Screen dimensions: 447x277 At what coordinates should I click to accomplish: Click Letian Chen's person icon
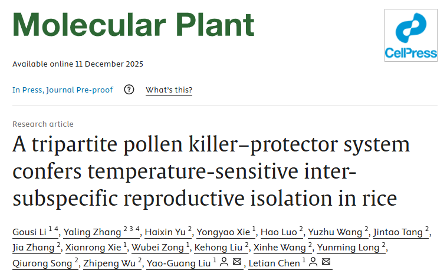tap(313, 263)
